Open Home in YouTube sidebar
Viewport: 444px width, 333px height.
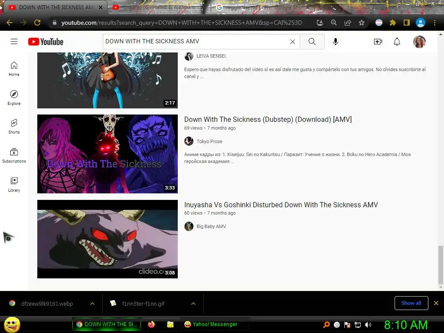point(14,69)
